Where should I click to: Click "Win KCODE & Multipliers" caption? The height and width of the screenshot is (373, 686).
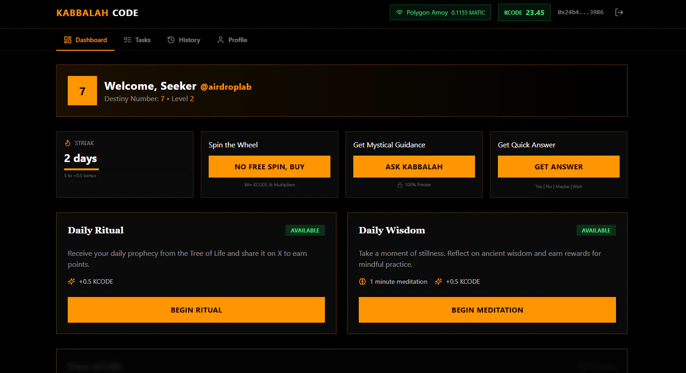pos(270,185)
